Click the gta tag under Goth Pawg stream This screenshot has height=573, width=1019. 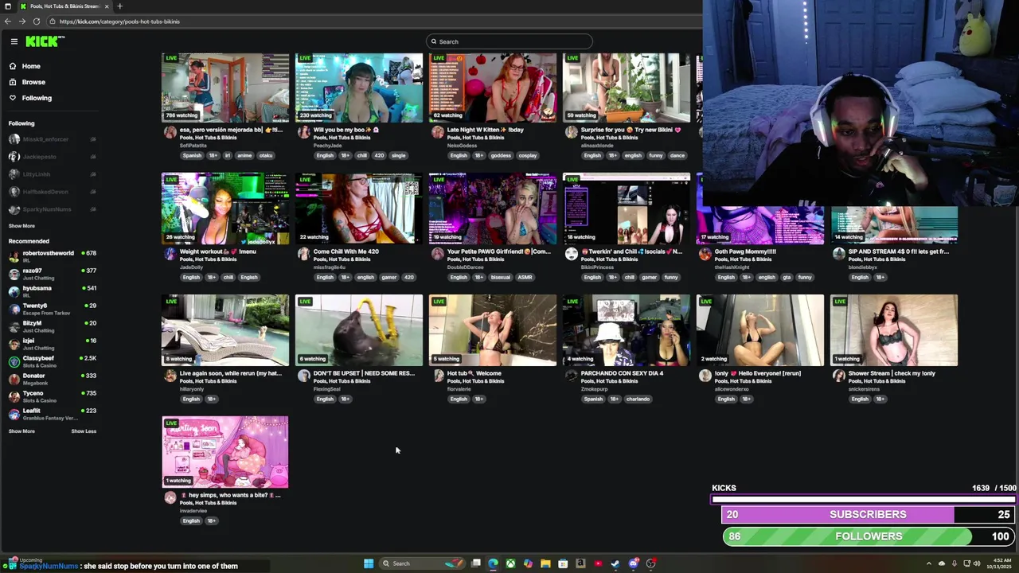[786, 277]
